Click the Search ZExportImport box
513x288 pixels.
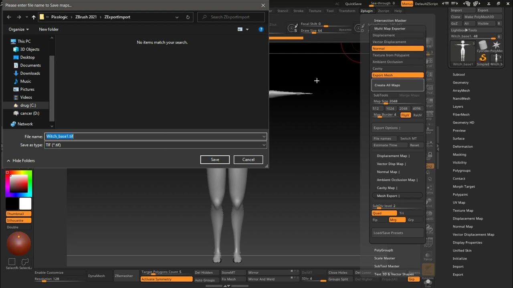231,17
